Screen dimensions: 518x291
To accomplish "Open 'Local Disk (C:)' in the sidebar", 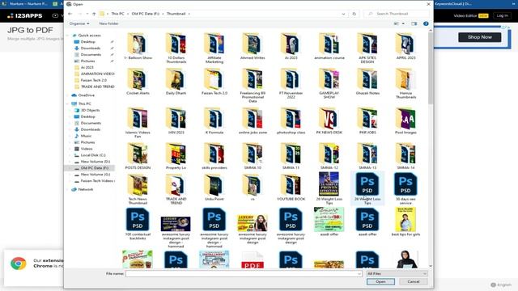I will 90,155.
